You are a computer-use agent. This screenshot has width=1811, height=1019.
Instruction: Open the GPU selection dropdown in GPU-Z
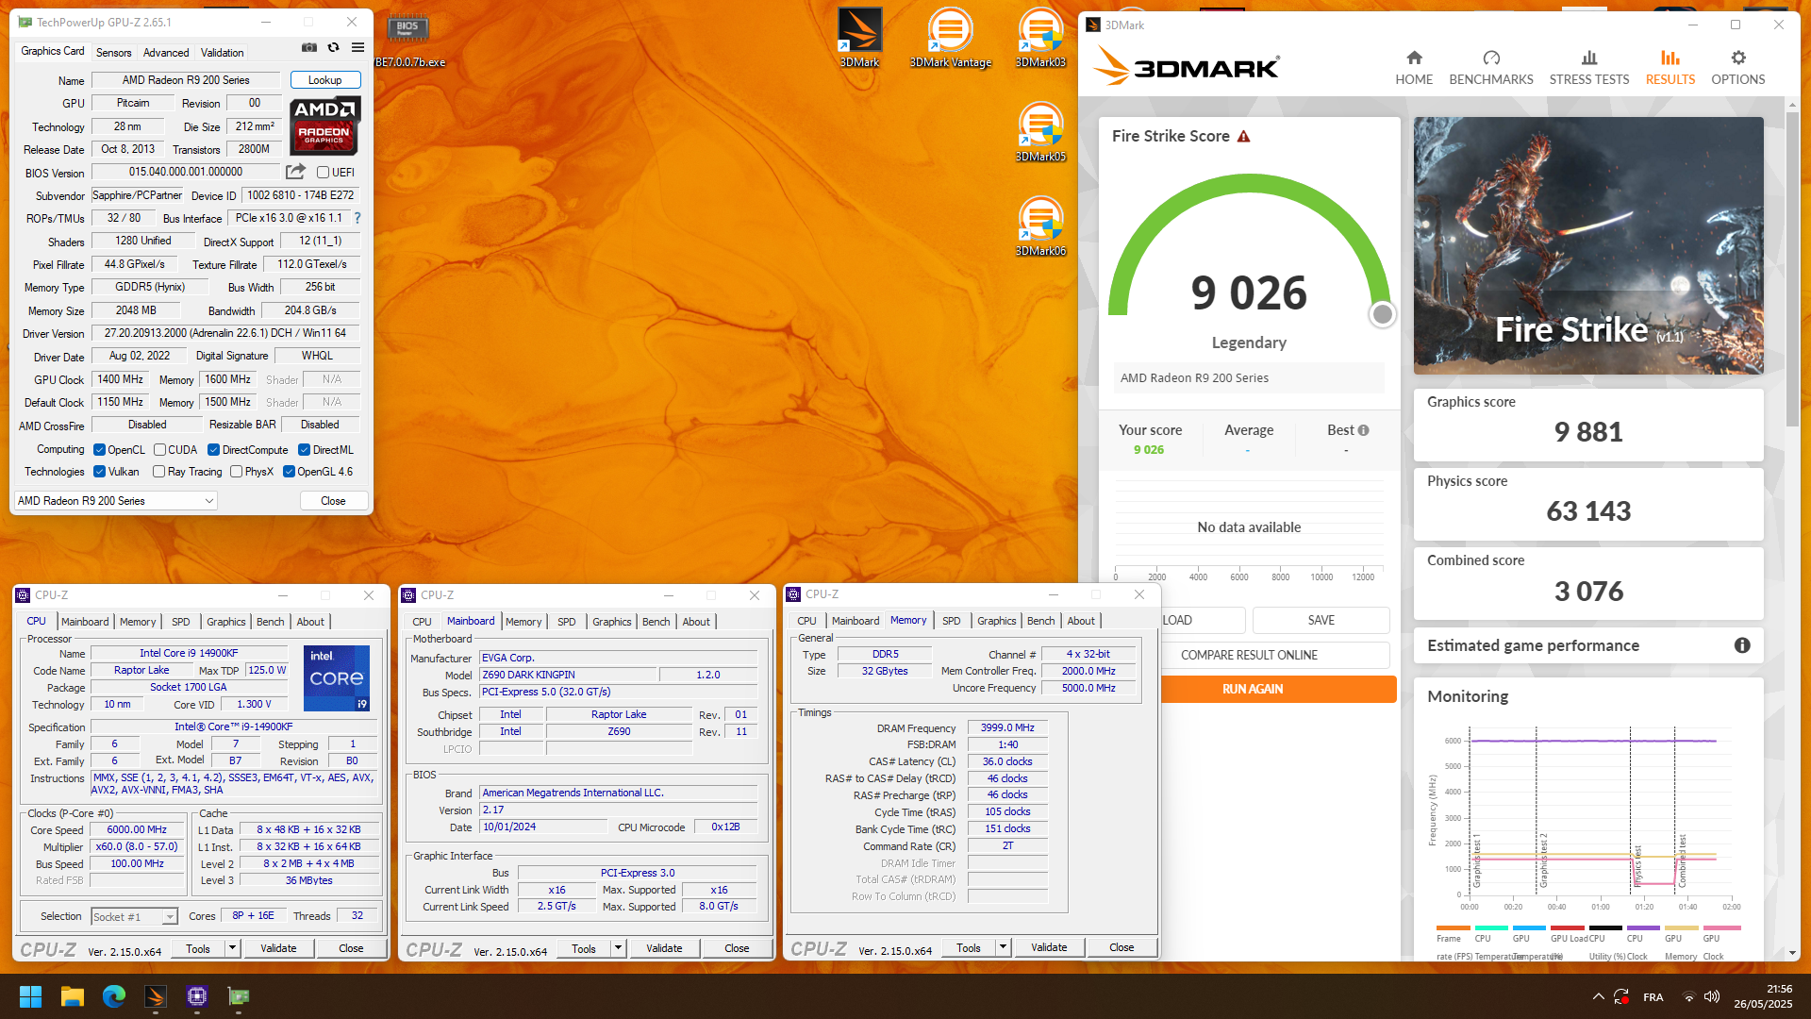coord(116,501)
